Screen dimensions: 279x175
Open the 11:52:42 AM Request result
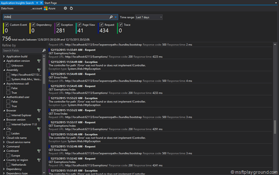coord(160,162)
